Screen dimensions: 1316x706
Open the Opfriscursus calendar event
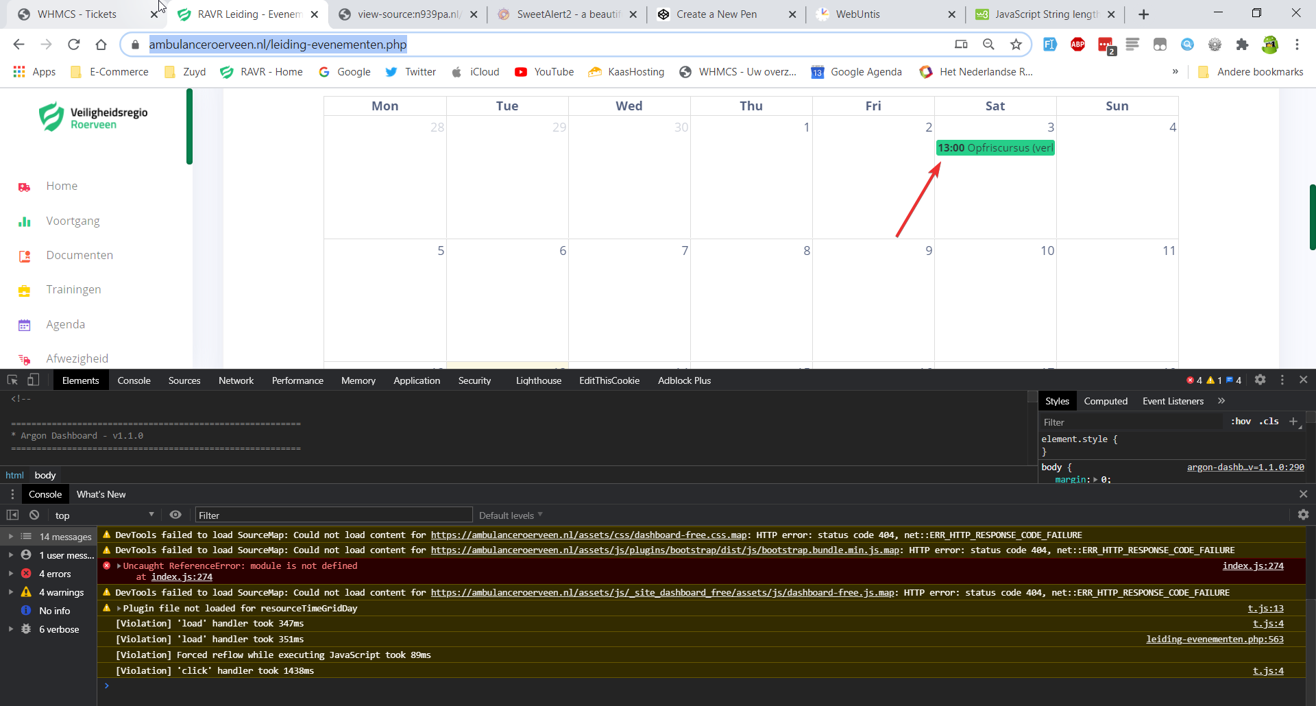pos(995,148)
